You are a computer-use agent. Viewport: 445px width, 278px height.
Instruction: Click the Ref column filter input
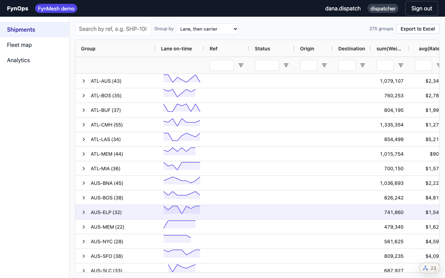tap(222, 65)
